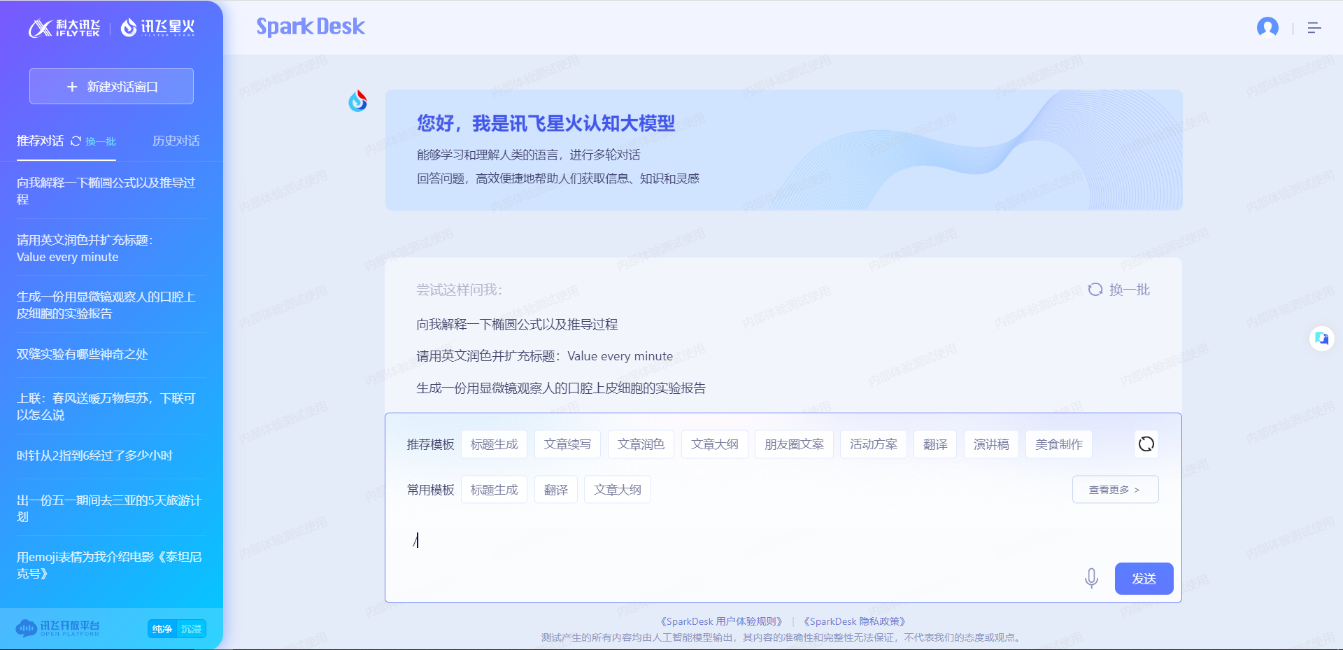
Task: Select 标题生成 in 常用模板 row
Action: click(495, 490)
